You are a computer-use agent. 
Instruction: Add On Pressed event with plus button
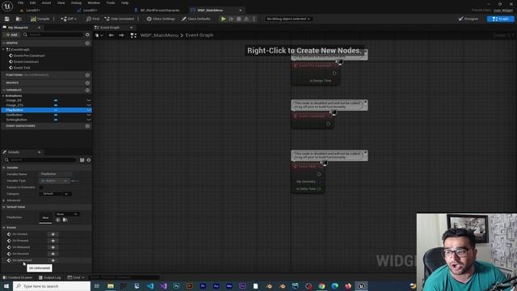(x=53, y=241)
